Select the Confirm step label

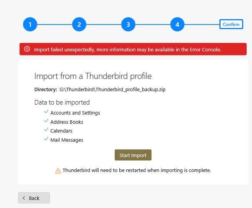coord(231,24)
